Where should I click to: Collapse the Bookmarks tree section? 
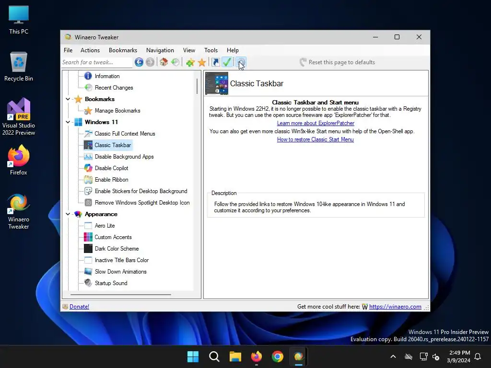pos(68,99)
